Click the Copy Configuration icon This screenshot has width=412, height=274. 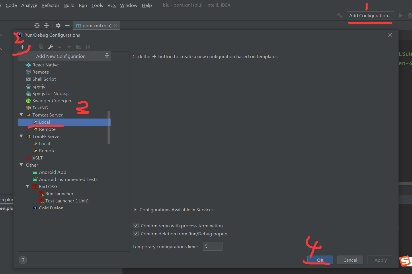coord(41,47)
